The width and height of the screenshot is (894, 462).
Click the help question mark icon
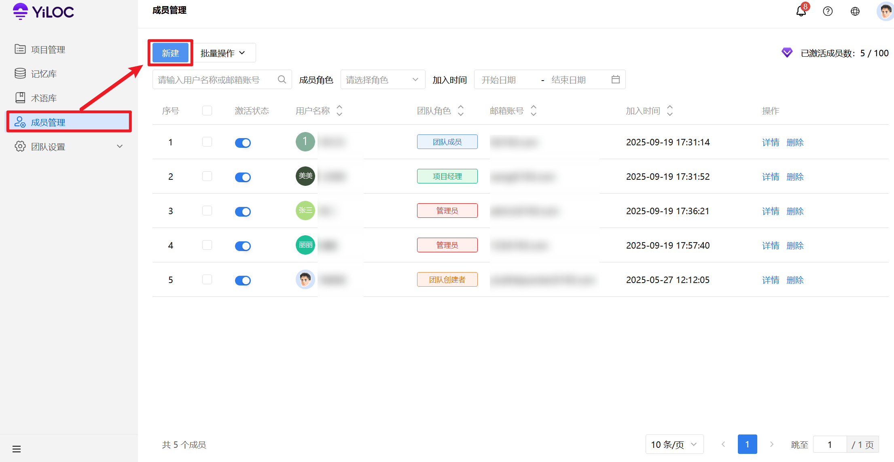coord(828,11)
